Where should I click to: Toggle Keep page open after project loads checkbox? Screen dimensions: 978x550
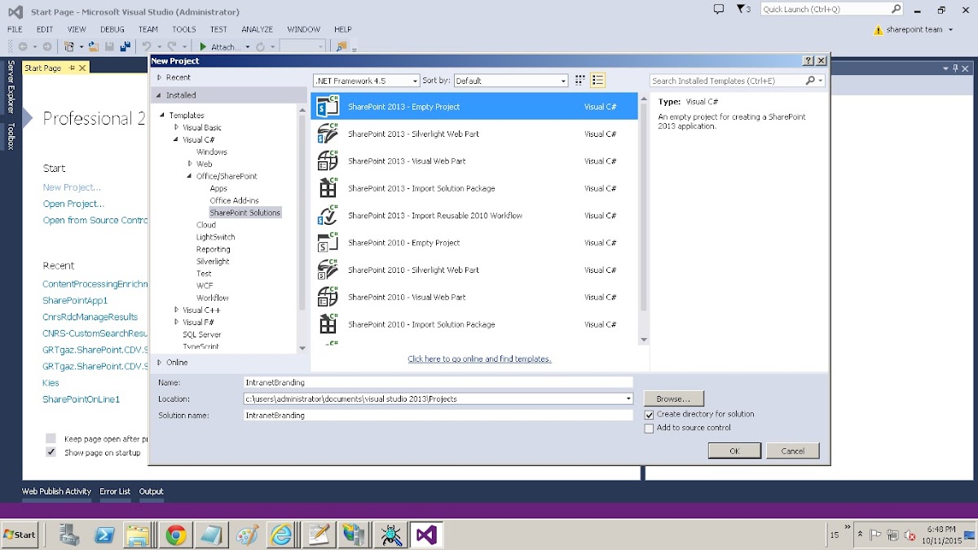click(x=51, y=438)
